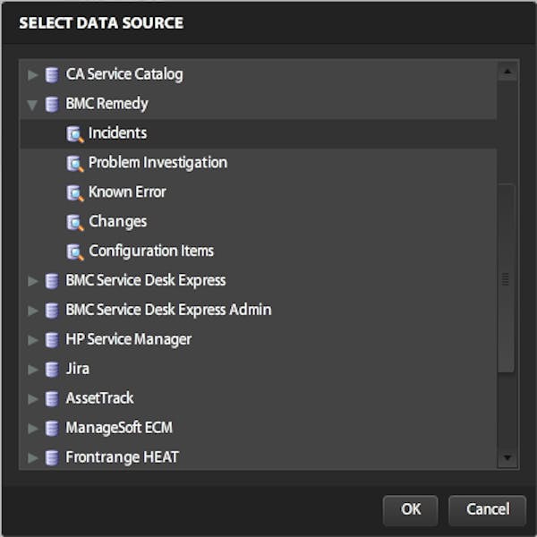Click the Problem Investigation query icon
537x537 pixels.
coord(75,163)
